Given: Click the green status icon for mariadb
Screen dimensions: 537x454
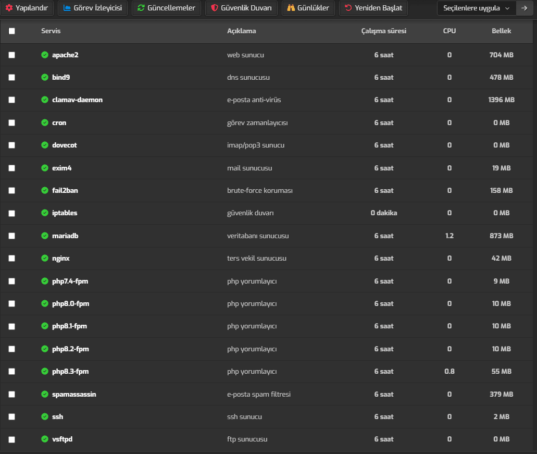Looking at the screenshot, I should [45, 236].
